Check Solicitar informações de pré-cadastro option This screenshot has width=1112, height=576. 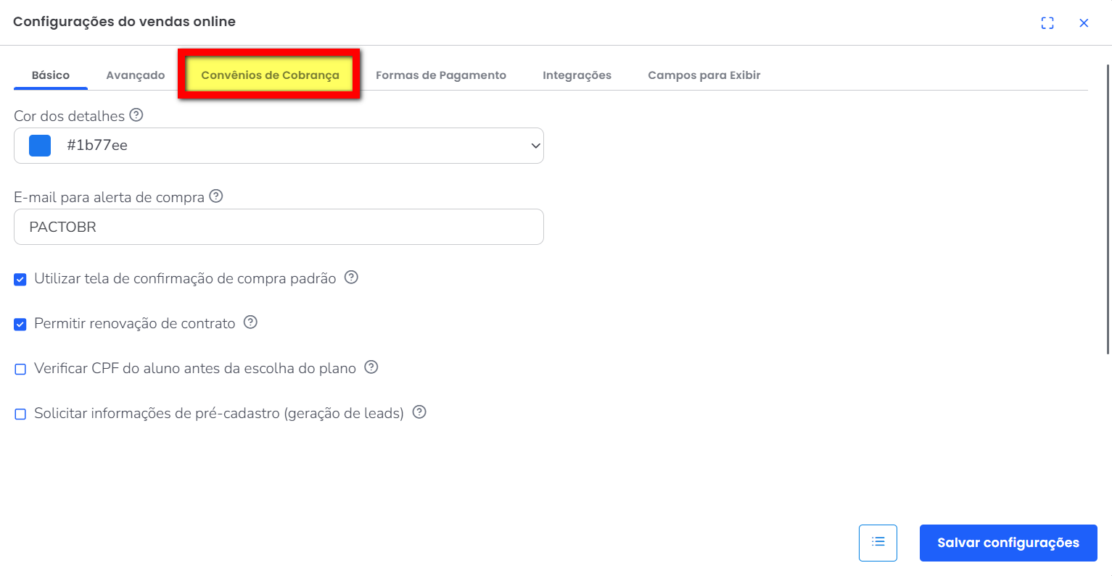(20, 414)
